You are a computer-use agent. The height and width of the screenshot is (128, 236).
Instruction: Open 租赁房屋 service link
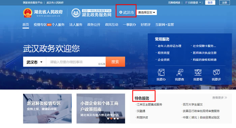tap(164, 53)
